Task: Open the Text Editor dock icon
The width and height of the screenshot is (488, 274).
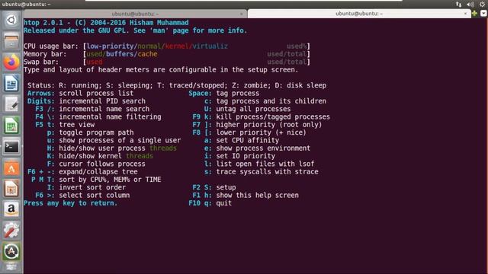Action: [11, 104]
